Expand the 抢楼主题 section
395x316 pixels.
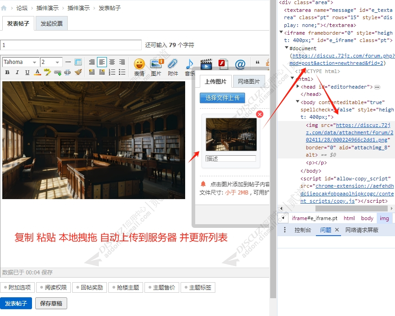125,288
